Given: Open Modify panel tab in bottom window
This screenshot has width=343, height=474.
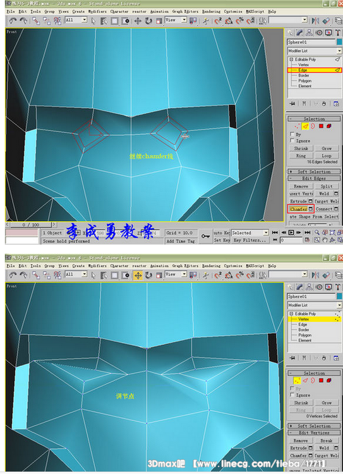Looking at the screenshot, I should click(299, 287).
